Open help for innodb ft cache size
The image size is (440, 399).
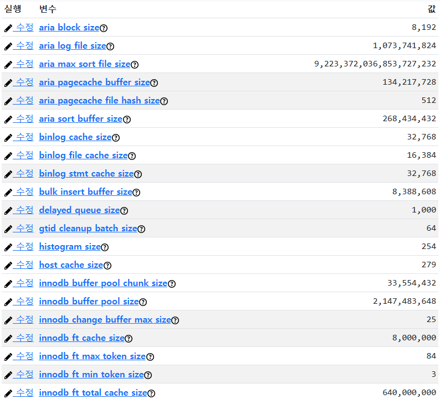tap(129, 339)
